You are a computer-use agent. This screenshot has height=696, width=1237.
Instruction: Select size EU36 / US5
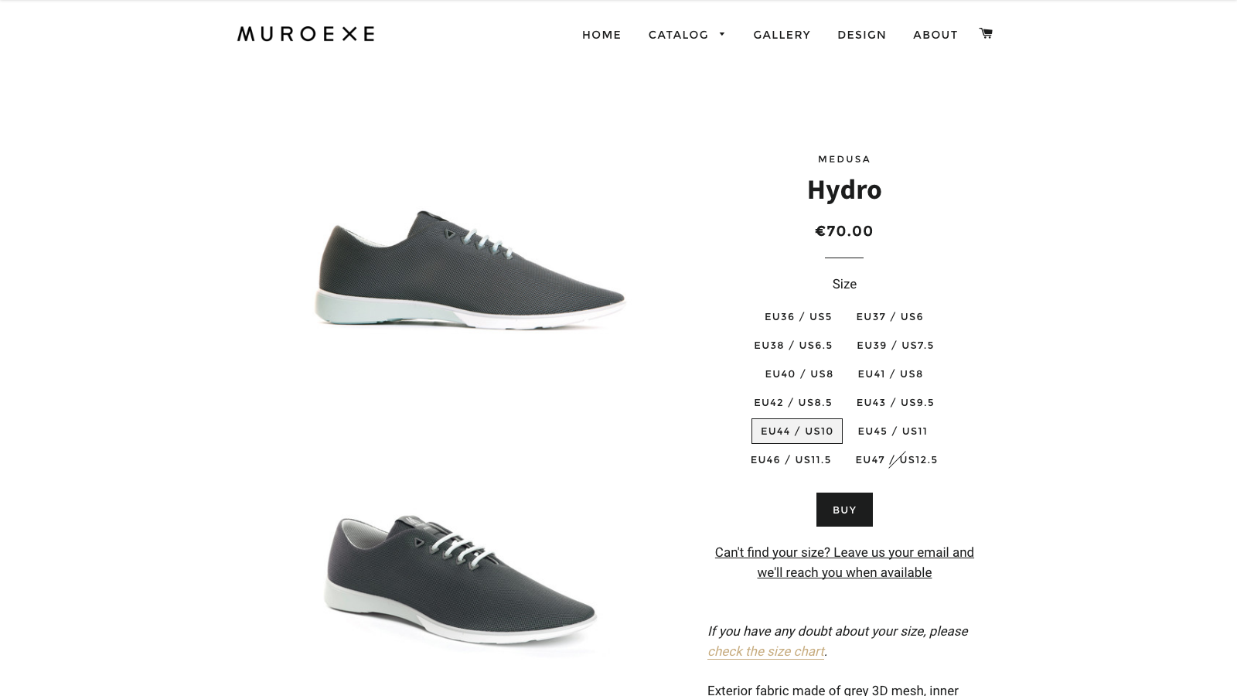point(798,317)
